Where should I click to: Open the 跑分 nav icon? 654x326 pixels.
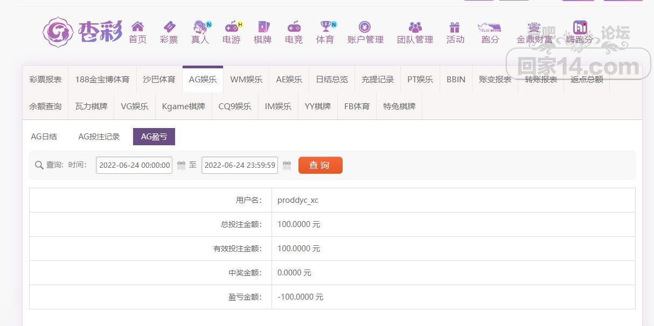click(x=490, y=27)
